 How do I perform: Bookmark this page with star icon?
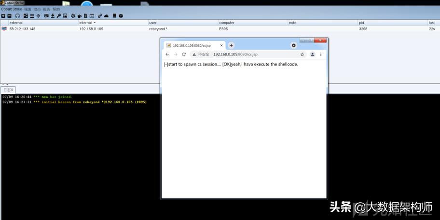(x=302, y=54)
